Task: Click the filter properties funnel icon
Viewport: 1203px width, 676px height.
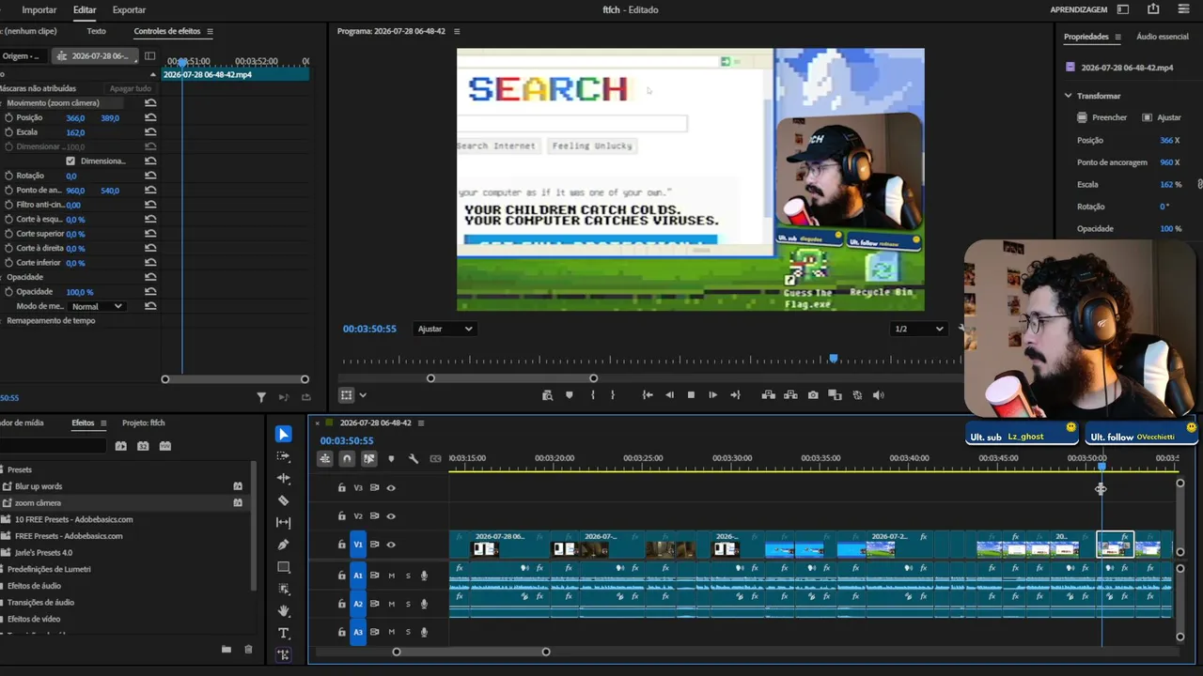Action: (x=261, y=397)
